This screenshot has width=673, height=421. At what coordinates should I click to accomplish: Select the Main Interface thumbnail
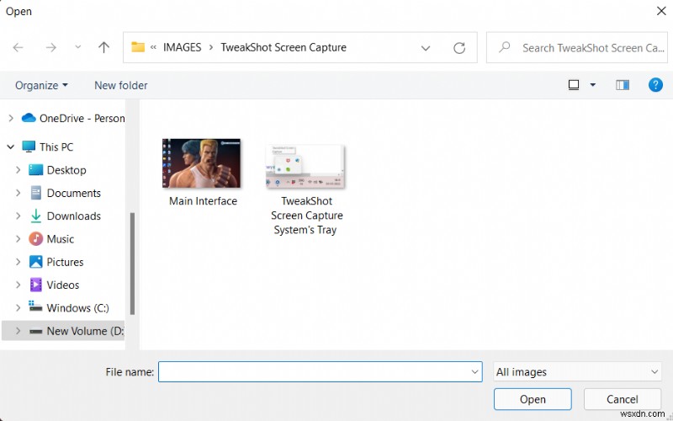click(201, 163)
